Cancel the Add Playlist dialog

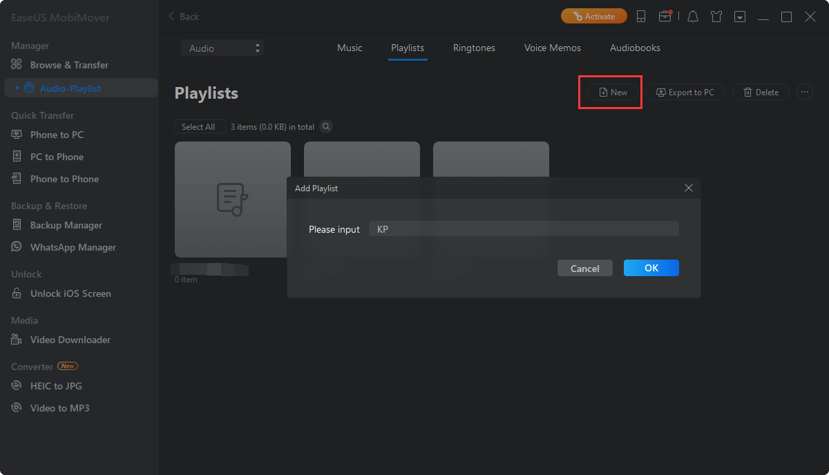click(584, 269)
